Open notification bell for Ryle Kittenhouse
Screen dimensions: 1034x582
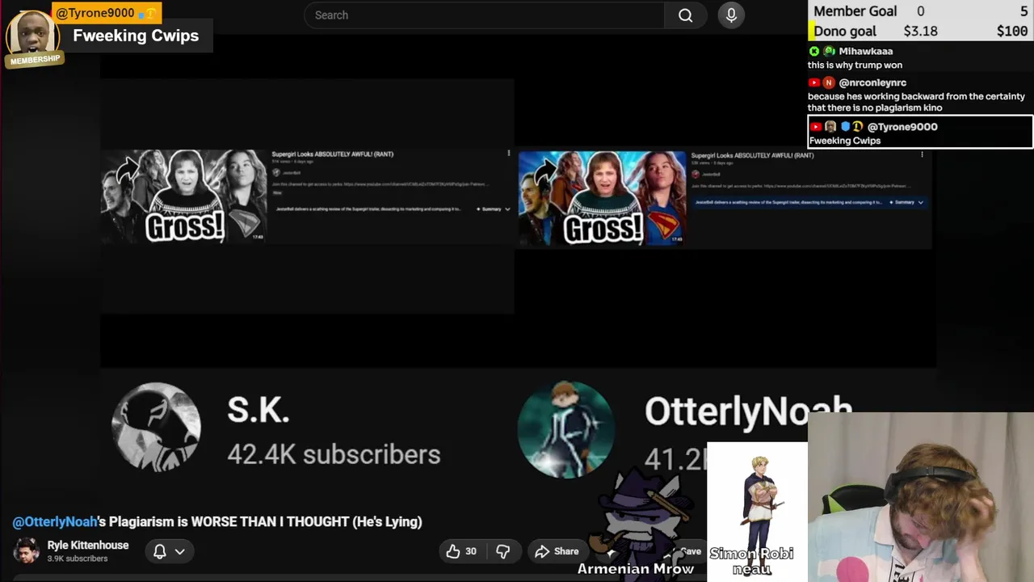tap(160, 551)
